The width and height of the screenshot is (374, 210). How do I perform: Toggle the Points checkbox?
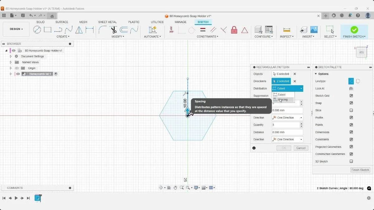click(x=351, y=125)
